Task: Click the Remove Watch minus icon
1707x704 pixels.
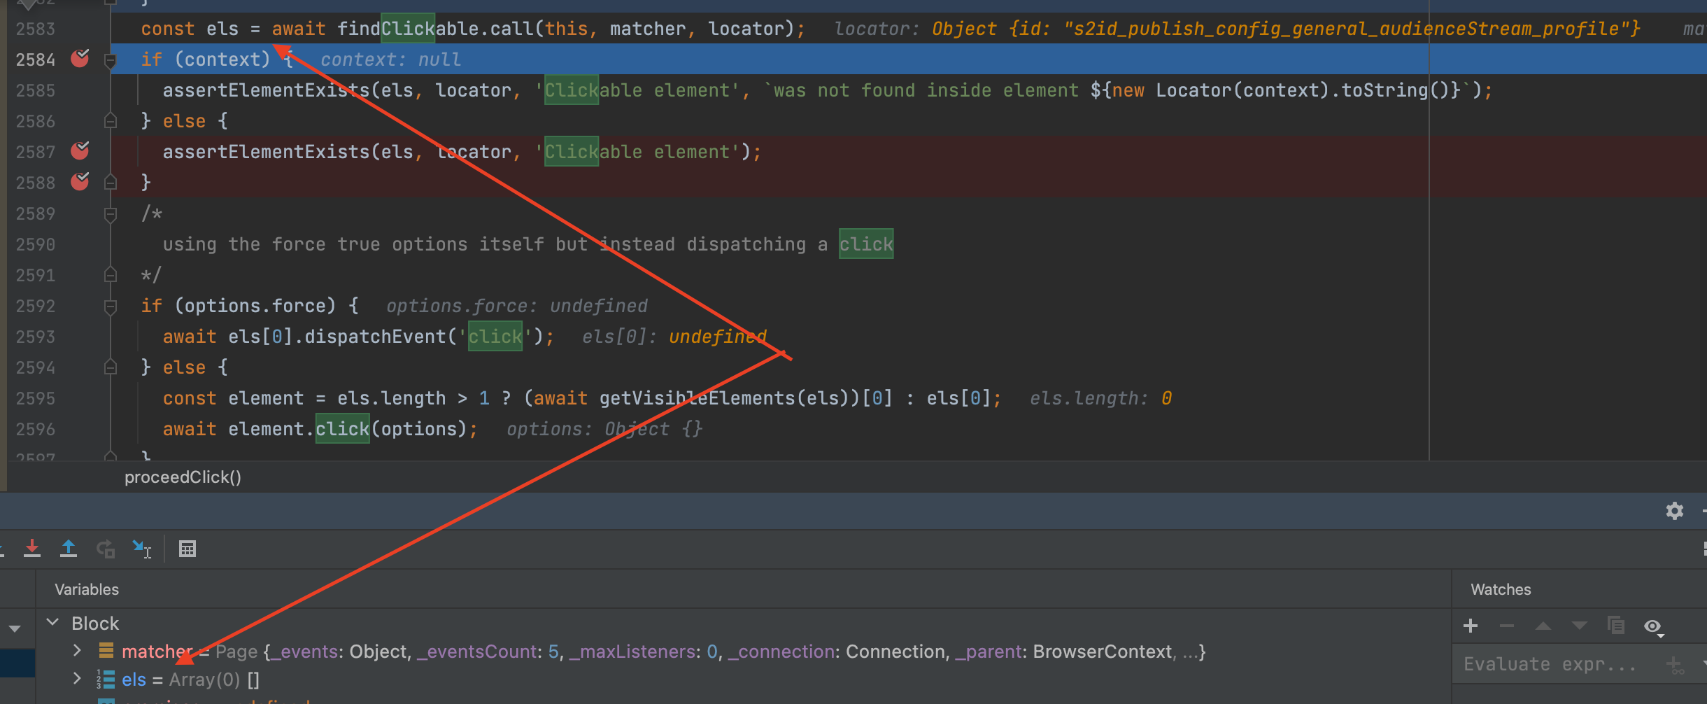Action: click(x=1507, y=626)
